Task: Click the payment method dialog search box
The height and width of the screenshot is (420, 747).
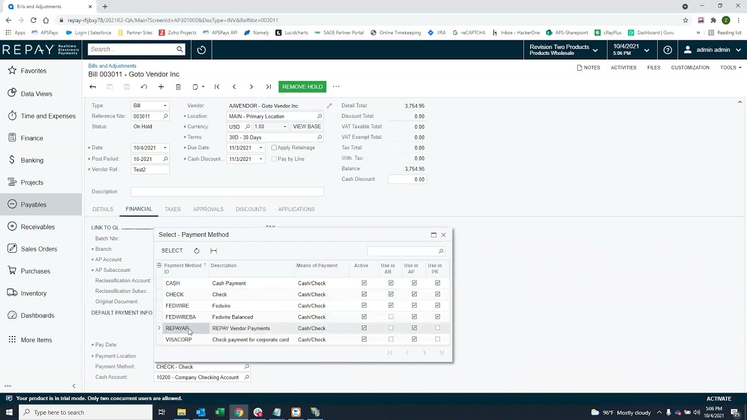Action: click(406, 251)
